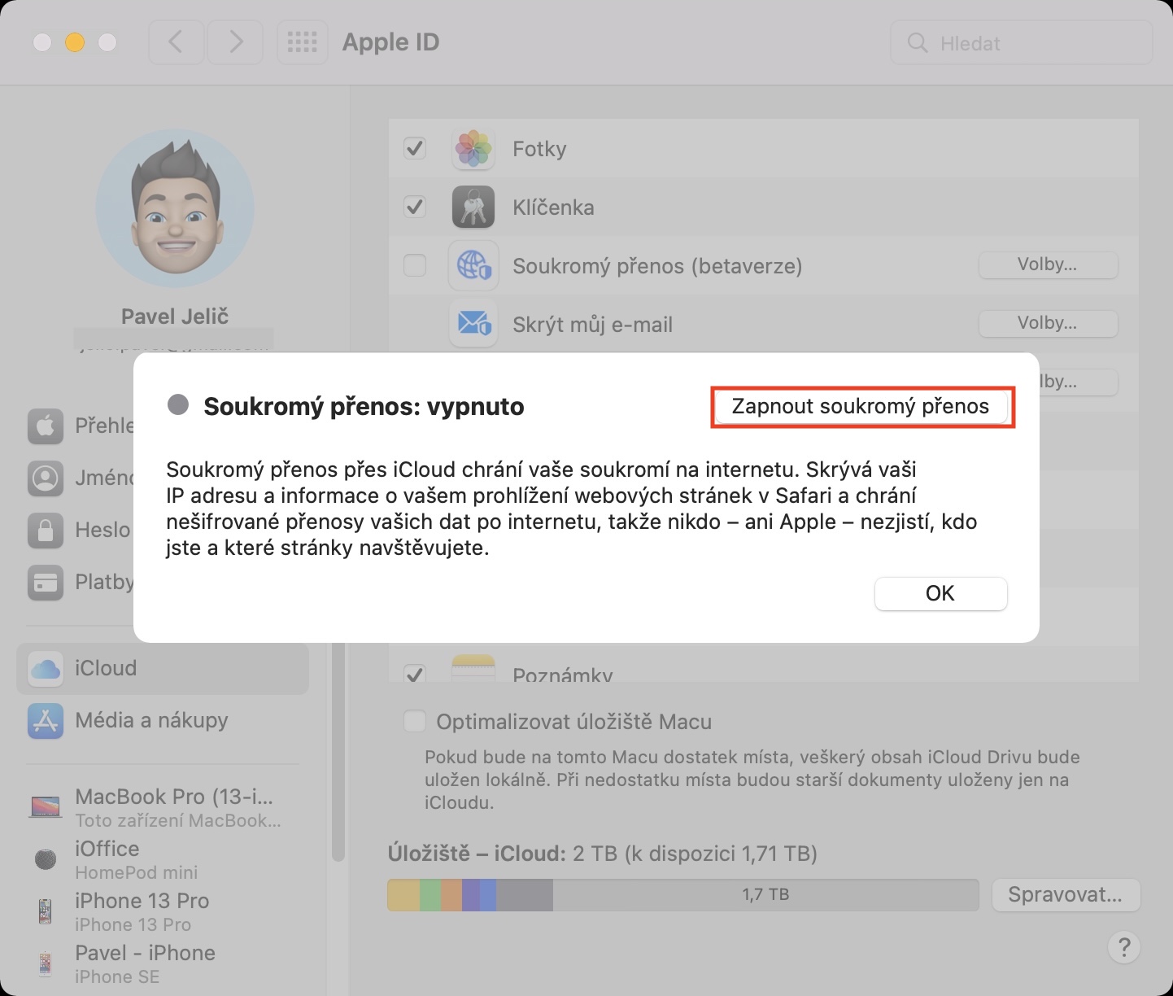This screenshot has width=1173, height=996.
Task: Click the sidebar scrollbar
Action: pos(338,752)
